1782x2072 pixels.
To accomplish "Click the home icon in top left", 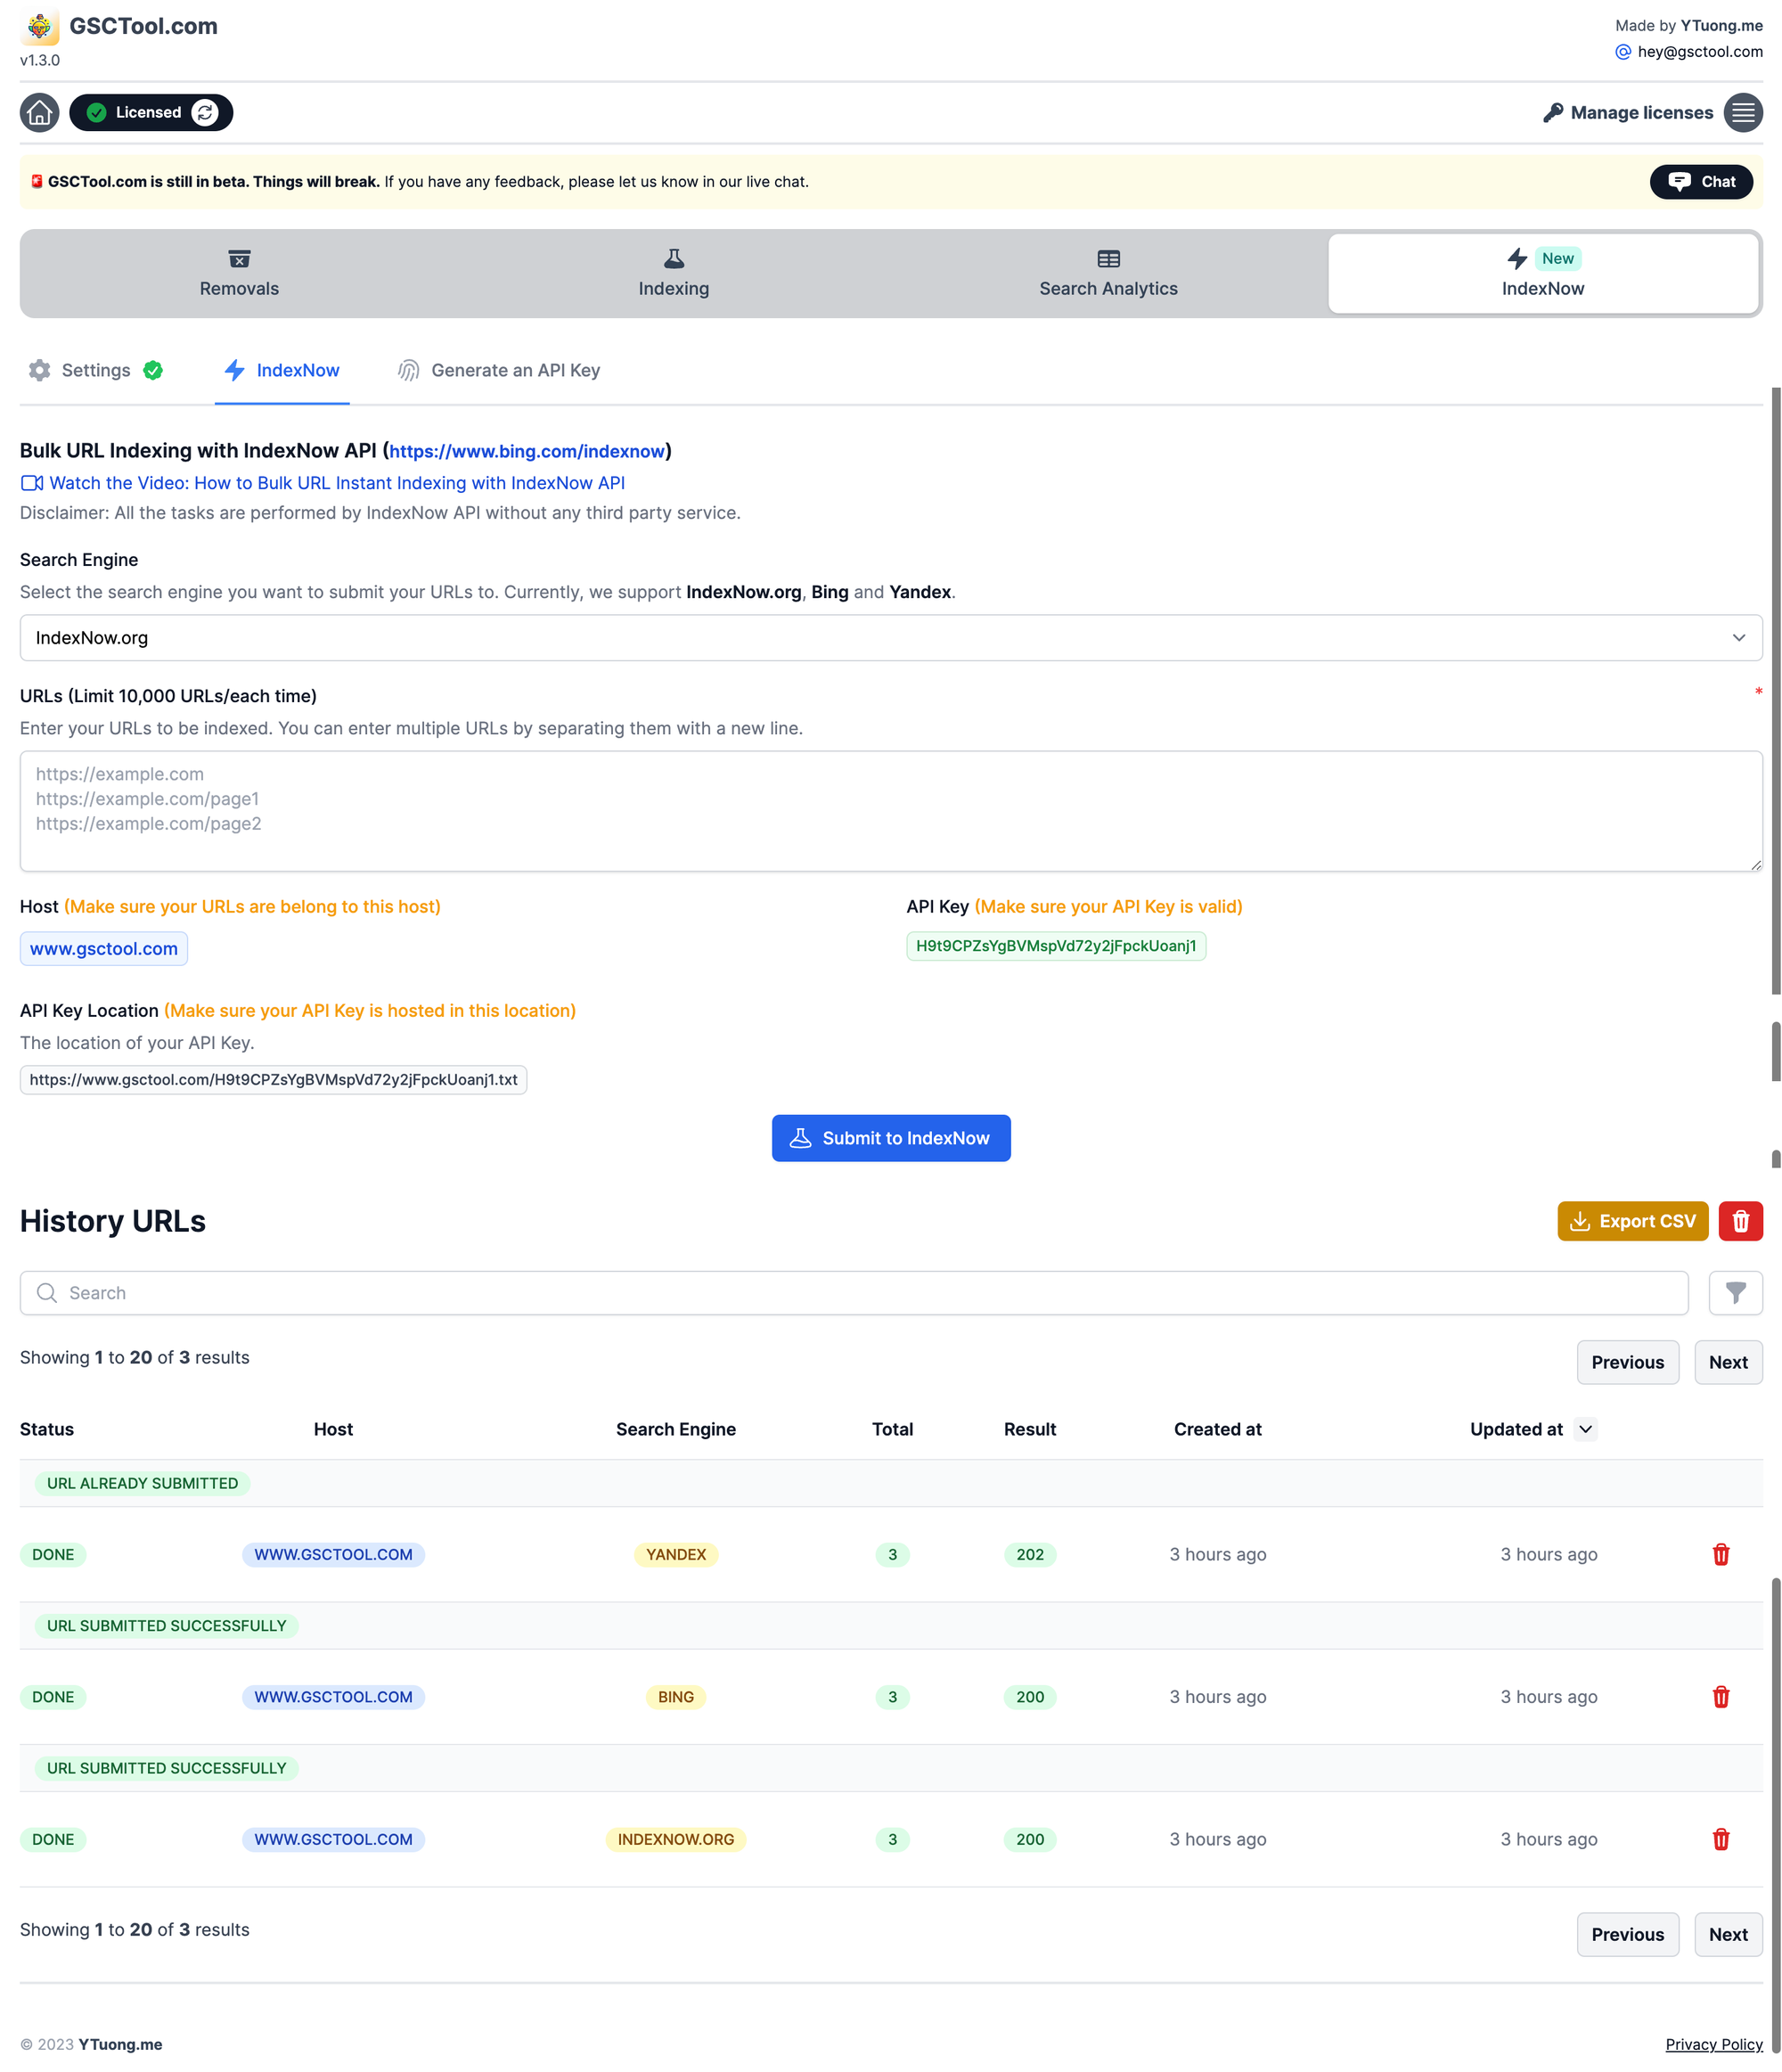I will pos(38,111).
